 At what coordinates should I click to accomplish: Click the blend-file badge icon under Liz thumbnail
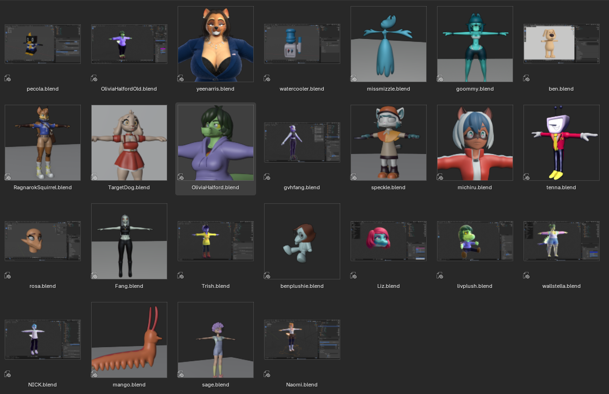click(353, 276)
